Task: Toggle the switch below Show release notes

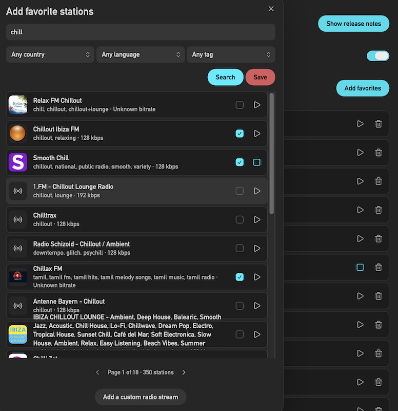Action: [378, 56]
